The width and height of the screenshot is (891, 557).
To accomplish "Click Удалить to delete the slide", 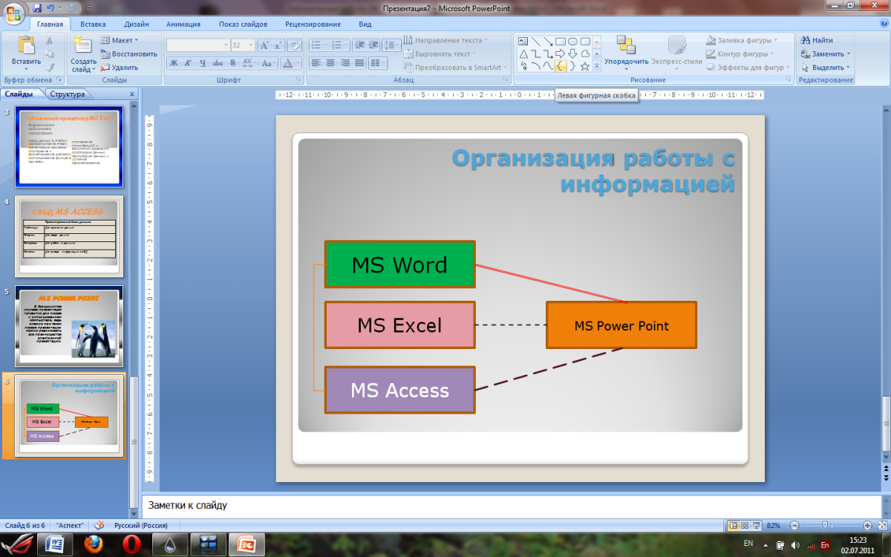I will 119,67.
